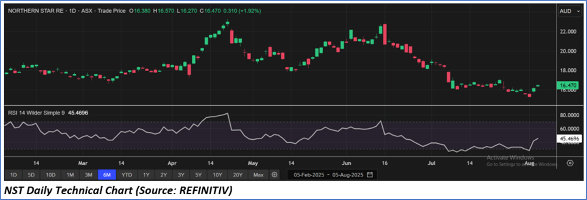The height and width of the screenshot is (200, 587).
Task: Choose the 5D range button
Action: 31,175
